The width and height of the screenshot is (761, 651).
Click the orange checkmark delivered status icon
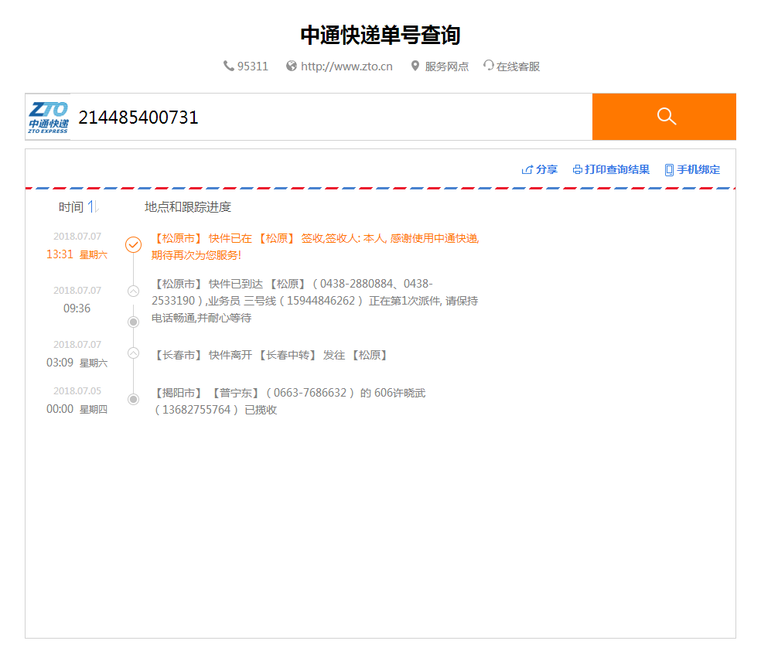point(134,244)
